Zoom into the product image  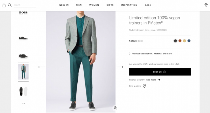pyautogui.click(x=115, y=108)
